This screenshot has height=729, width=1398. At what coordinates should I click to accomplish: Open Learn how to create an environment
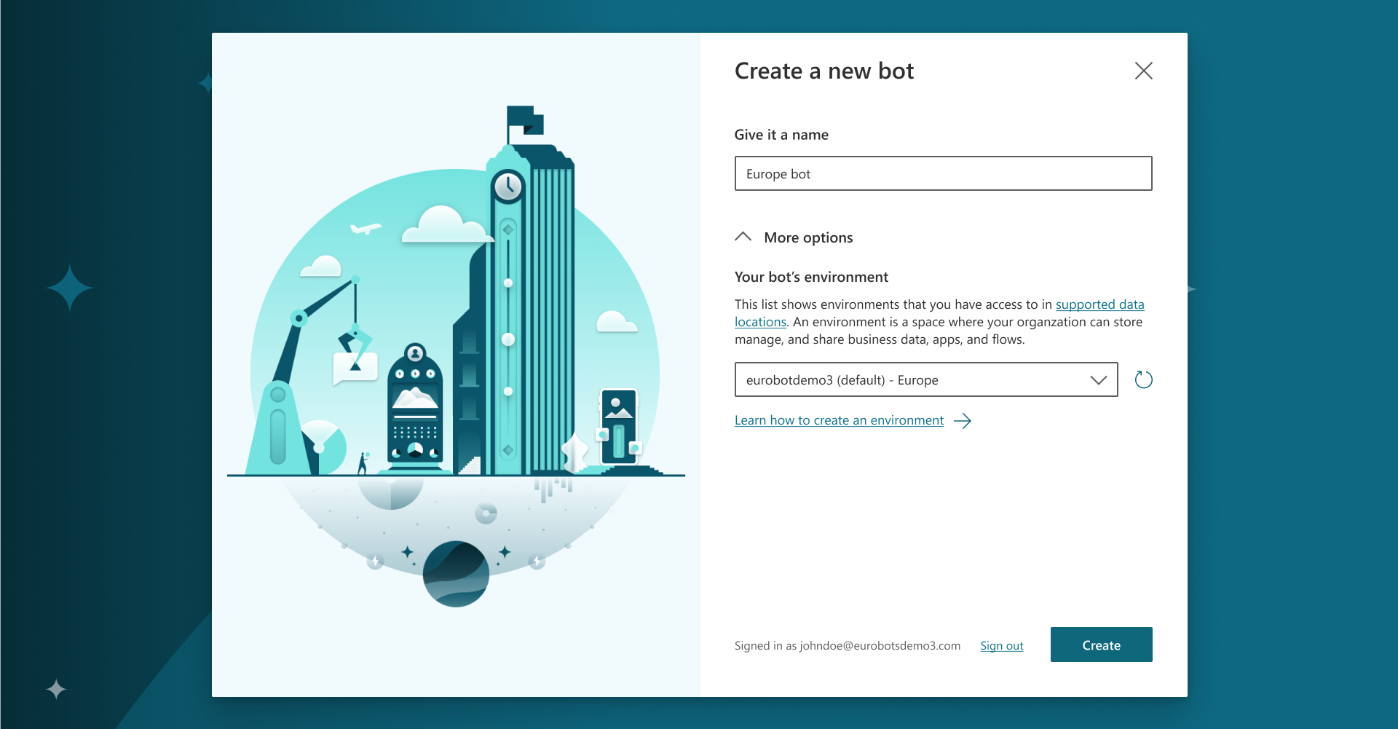[839, 420]
